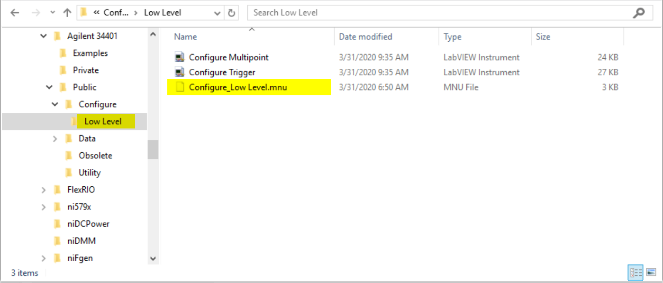The image size is (663, 283).
Task: Click the 3 items status text
Action: (25, 273)
